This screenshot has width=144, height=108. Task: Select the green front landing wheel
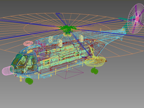coord(29,81)
